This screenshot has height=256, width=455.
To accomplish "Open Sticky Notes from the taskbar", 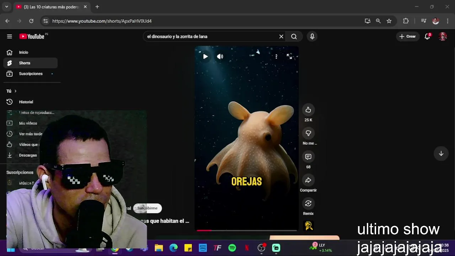I will point(188,248).
